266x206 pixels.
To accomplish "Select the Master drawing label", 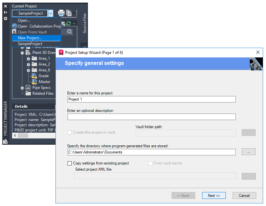I will pyautogui.click(x=44, y=82).
